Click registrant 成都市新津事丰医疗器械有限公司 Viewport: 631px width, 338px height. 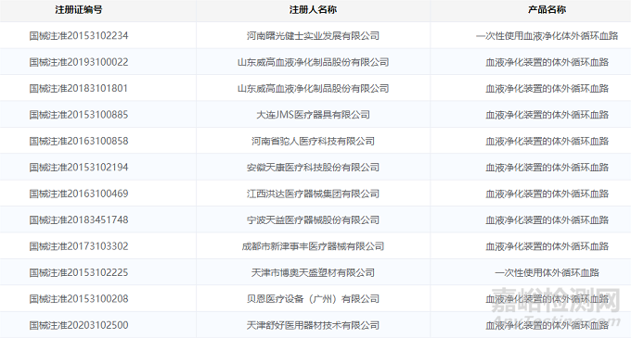coord(313,246)
